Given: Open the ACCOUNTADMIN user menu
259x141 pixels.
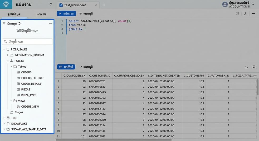Looking at the screenshot, I should [238, 4].
